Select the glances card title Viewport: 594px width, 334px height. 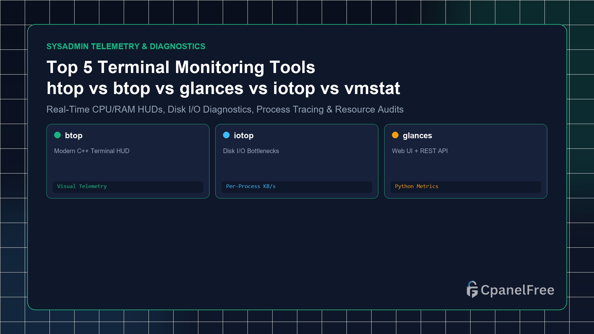417,135
